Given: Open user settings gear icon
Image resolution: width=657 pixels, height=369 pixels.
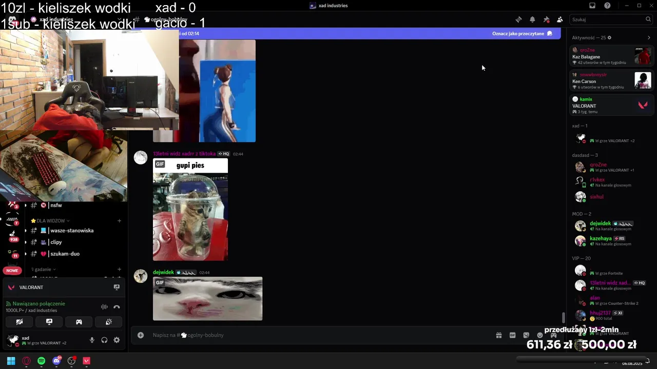Looking at the screenshot, I should [117, 340].
